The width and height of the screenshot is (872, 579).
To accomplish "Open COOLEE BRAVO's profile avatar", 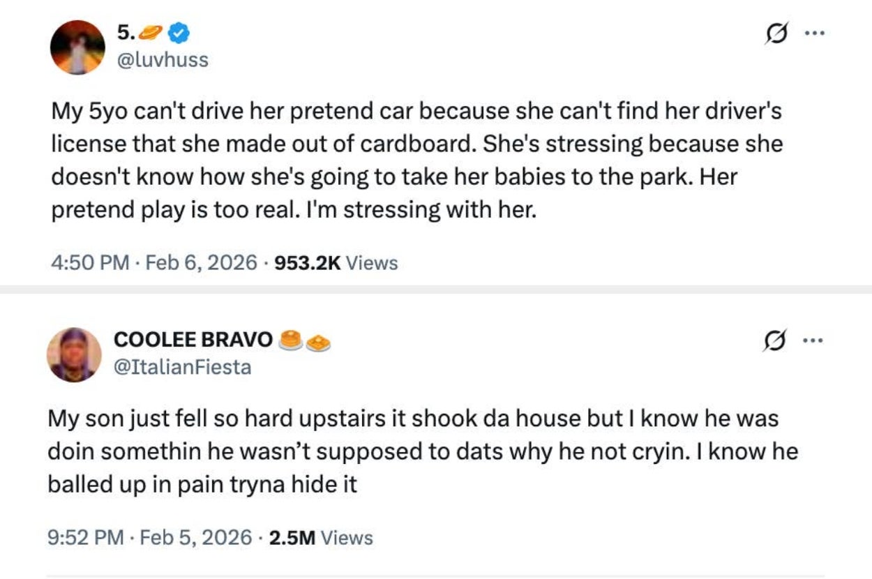I will click(x=74, y=354).
